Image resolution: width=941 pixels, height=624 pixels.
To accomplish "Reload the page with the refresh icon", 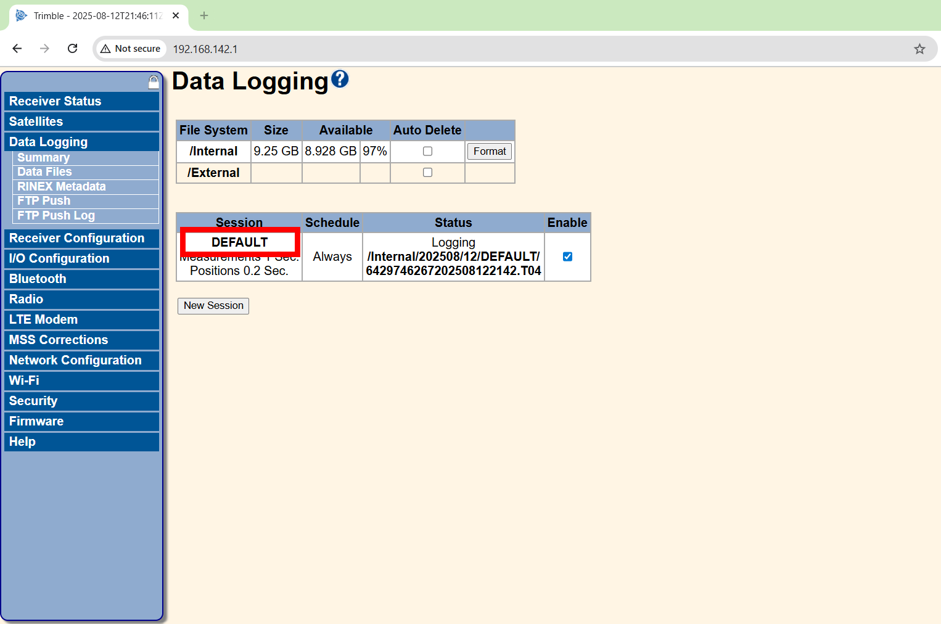I will [72, 49].
